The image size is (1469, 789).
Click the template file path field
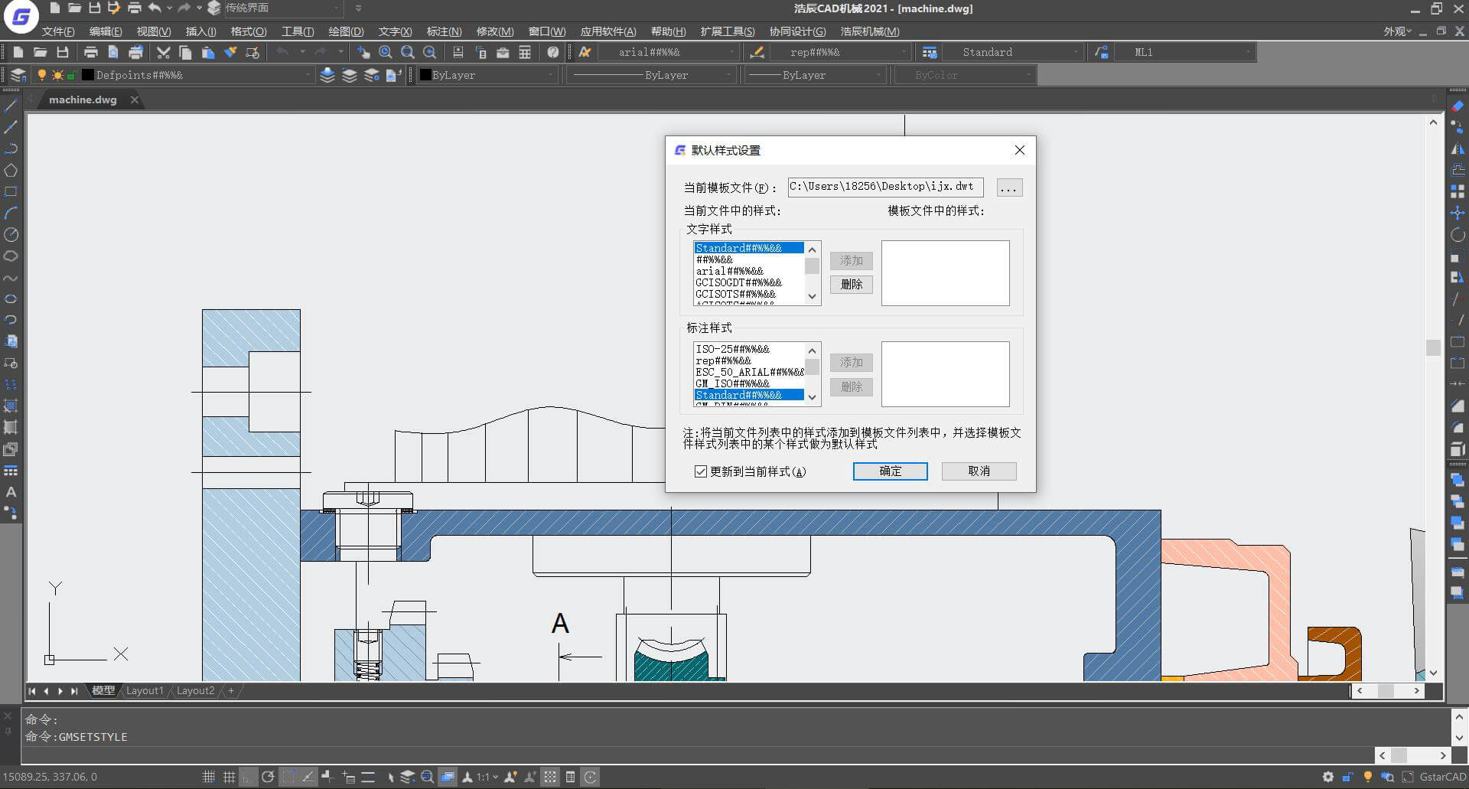(x=885, y=187)
